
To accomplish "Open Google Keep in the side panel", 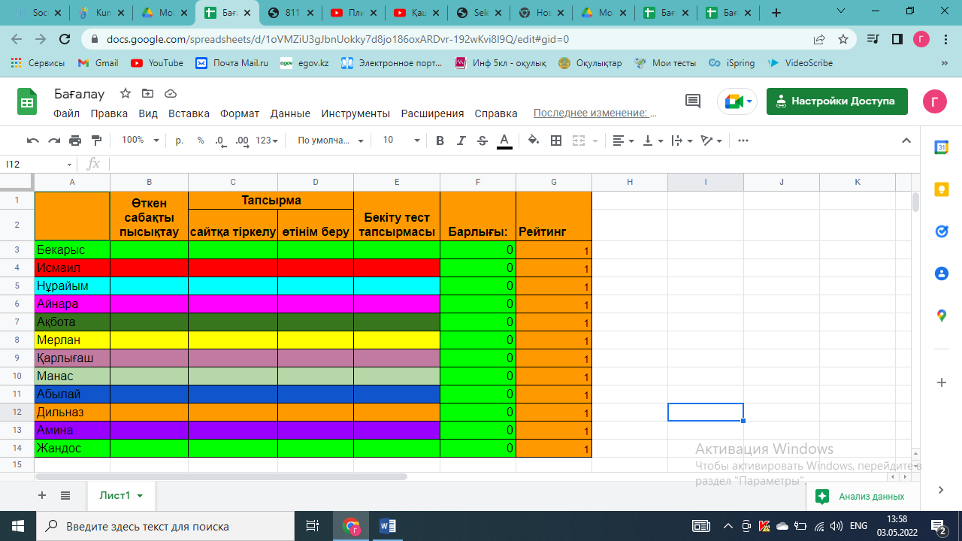I will (x=941, y=189).
